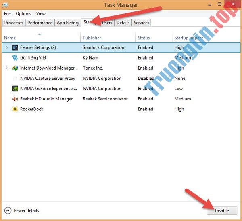Minimize the Task Manager window
This screenshot has height=221, width=242.
pos(210,5)
